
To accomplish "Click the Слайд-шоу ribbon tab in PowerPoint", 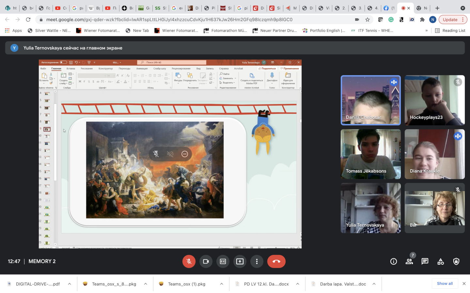I will (160, 68).
